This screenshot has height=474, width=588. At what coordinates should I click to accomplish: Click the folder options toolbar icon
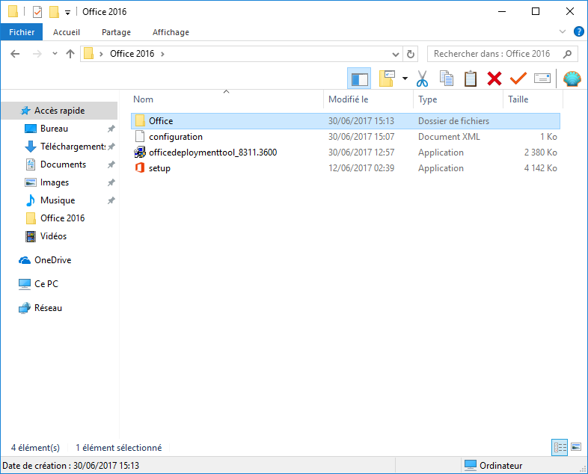click(x=387, y=79)
